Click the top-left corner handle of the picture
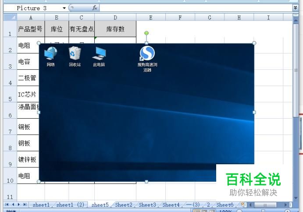This screenshot has width=303, height=212. click(39, 43)
